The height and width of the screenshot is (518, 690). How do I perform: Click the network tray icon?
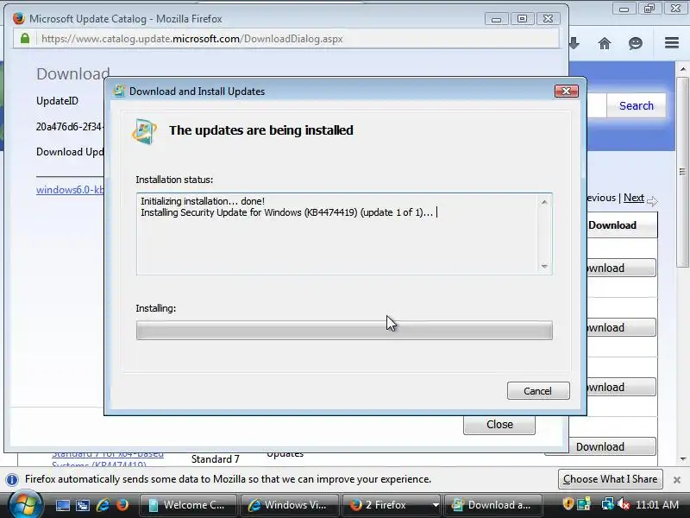pyautogui.click(x=608, y=504)
